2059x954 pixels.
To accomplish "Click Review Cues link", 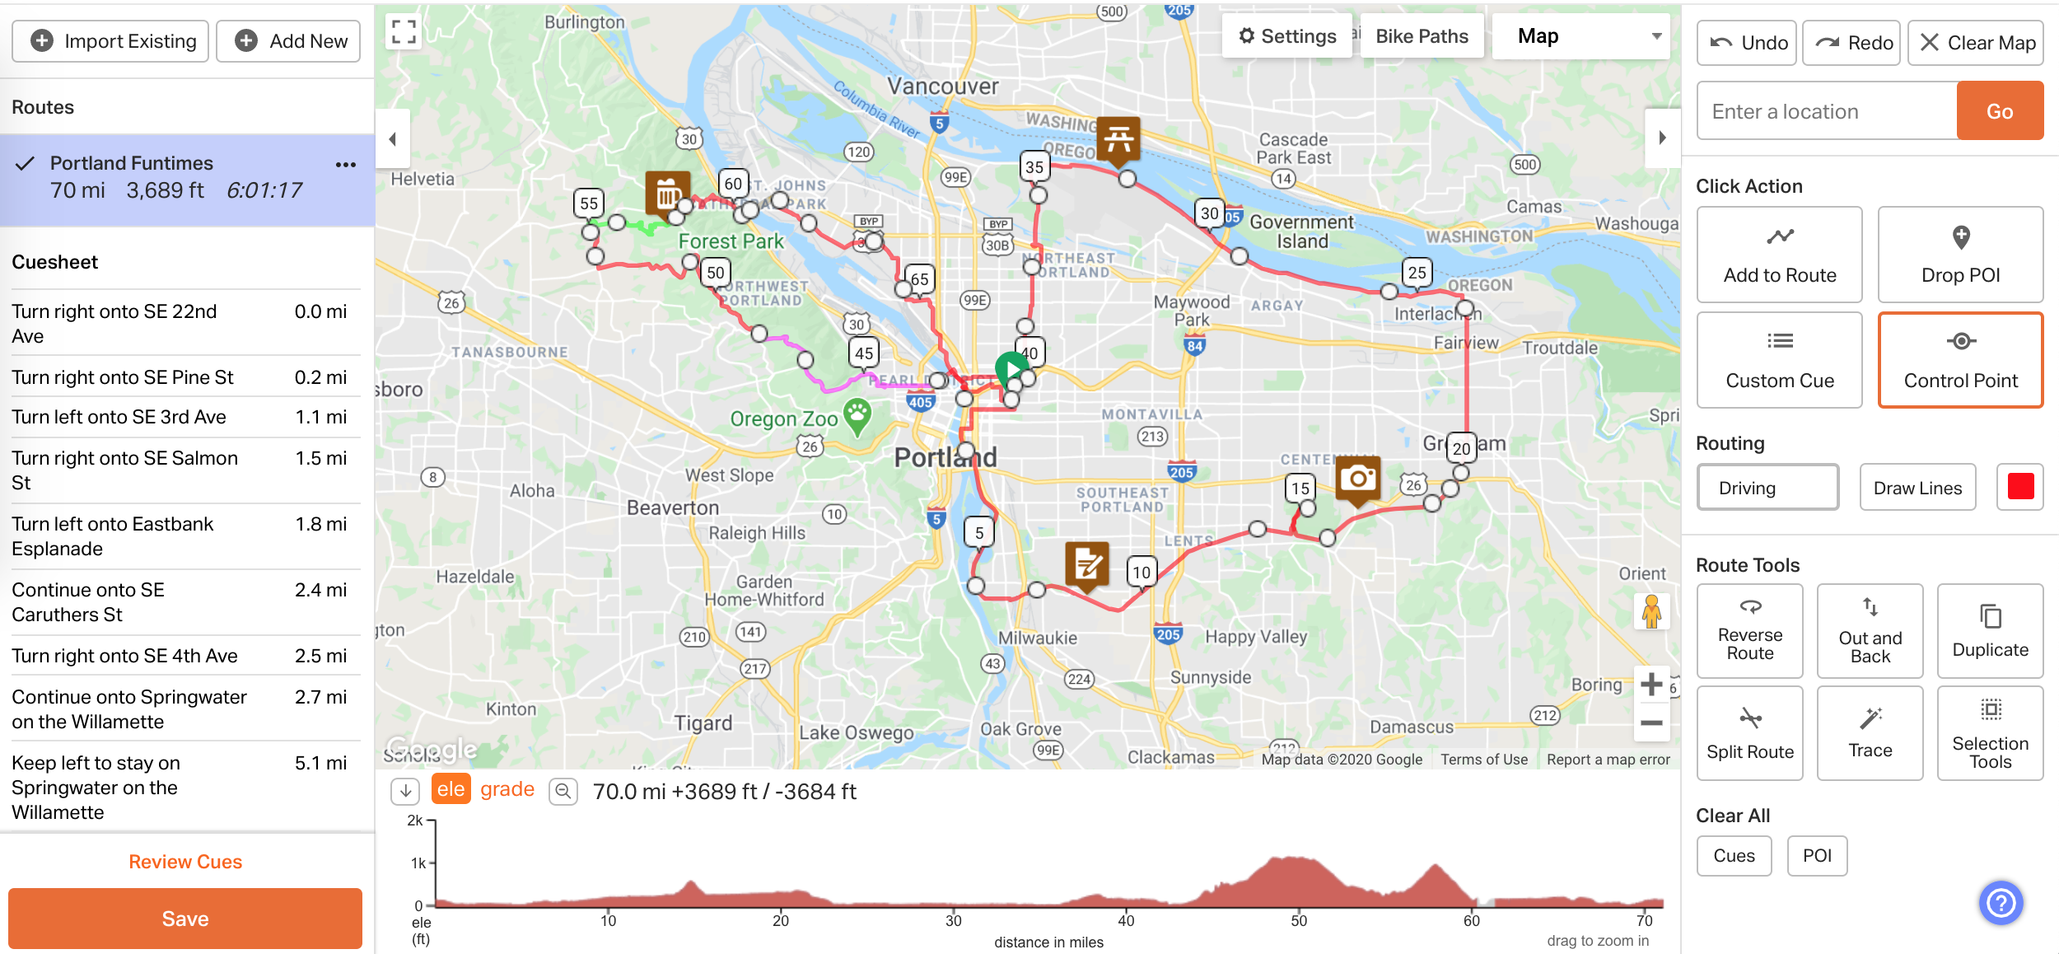I will click(x=185, y=862).
